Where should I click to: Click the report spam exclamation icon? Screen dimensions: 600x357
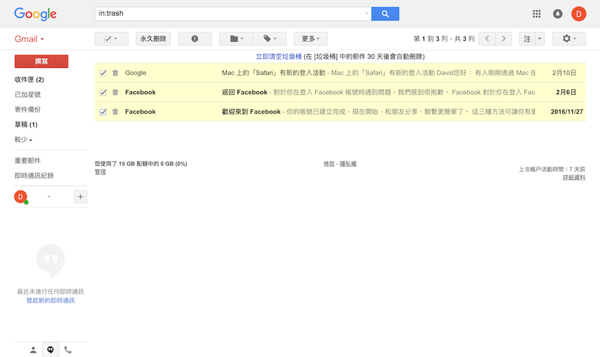(194, 39)
